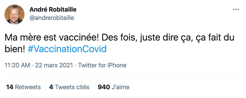This screenshot has width=246, height=98.
Task: Select the 22 mars 2021 date
Action: (54, 65)
